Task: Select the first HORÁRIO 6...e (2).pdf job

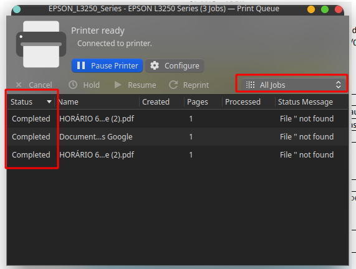Action: [178, 119]
